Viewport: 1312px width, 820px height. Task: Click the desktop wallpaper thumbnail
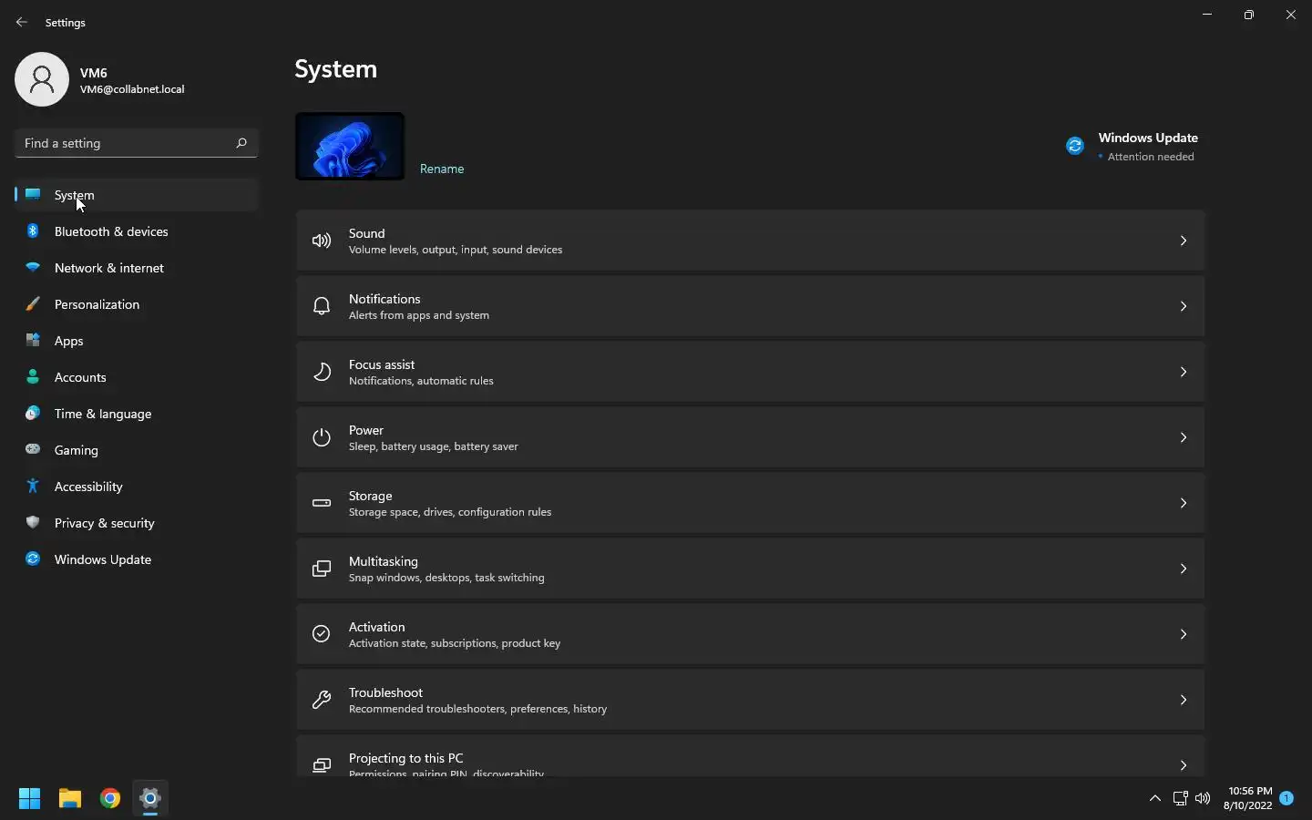pos(350,146)
